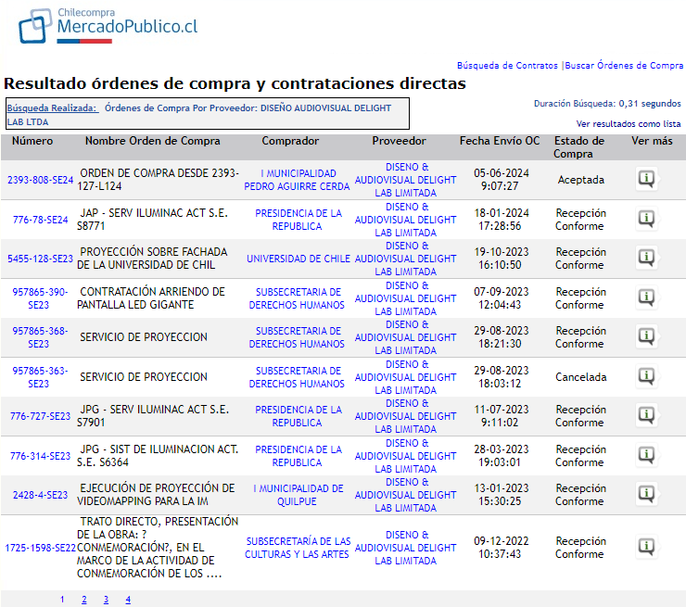Open buyer Universidad de Chile
This screenshot has width=686, height=607.
pos(299,259)
